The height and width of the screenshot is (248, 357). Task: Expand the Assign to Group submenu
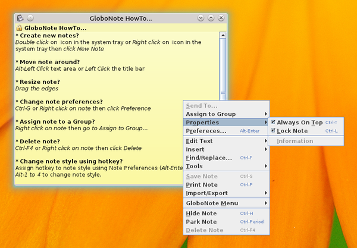227,114
